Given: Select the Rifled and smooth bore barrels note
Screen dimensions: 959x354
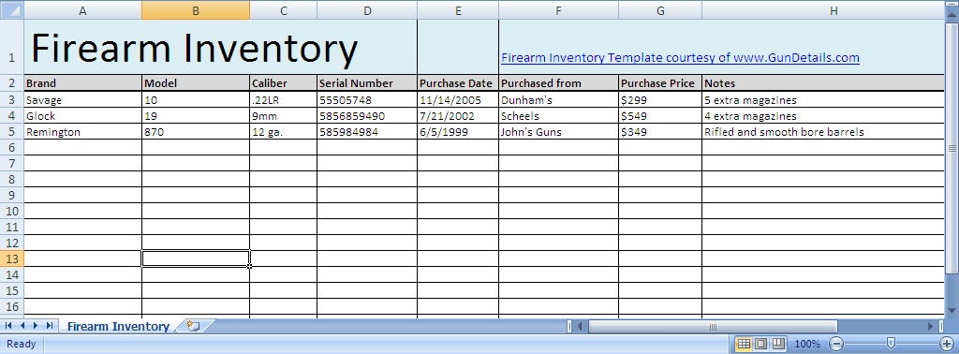Looking at the screenshot, I should click(x=823, y=131).
